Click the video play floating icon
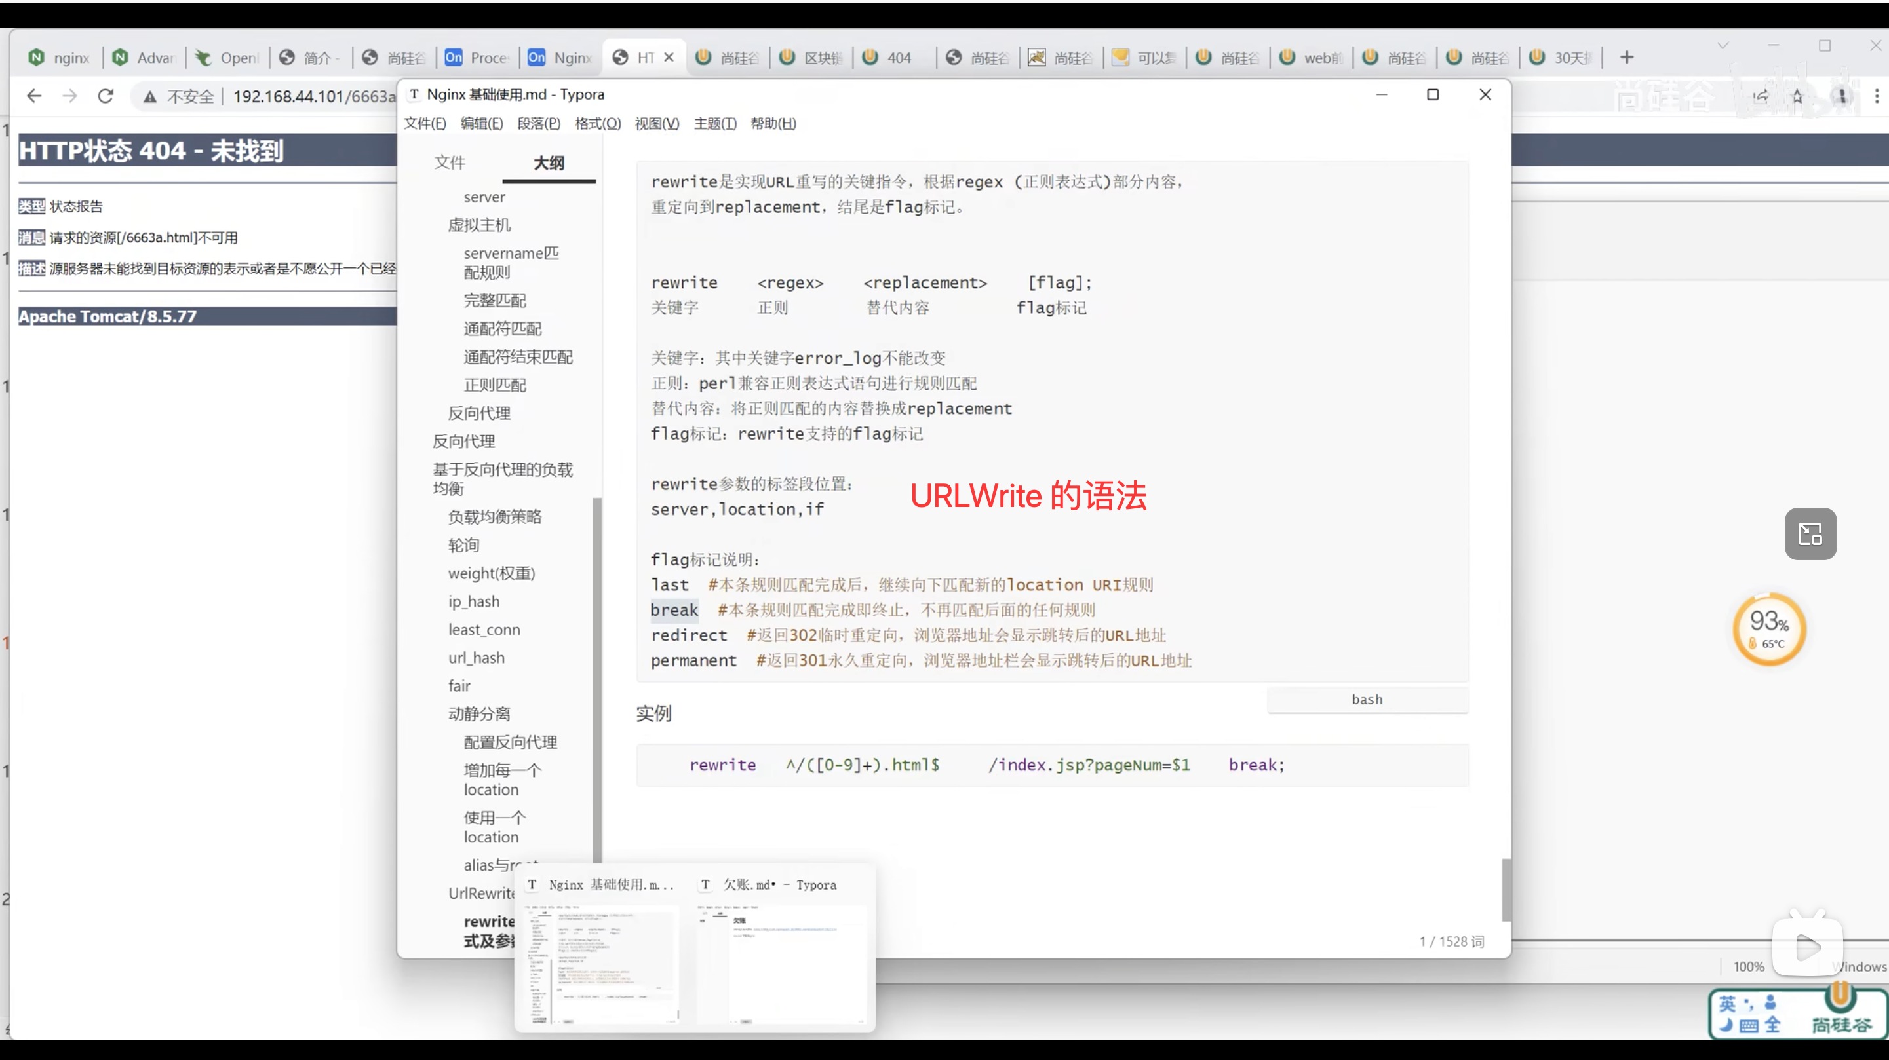 [x=1808, y=947]
